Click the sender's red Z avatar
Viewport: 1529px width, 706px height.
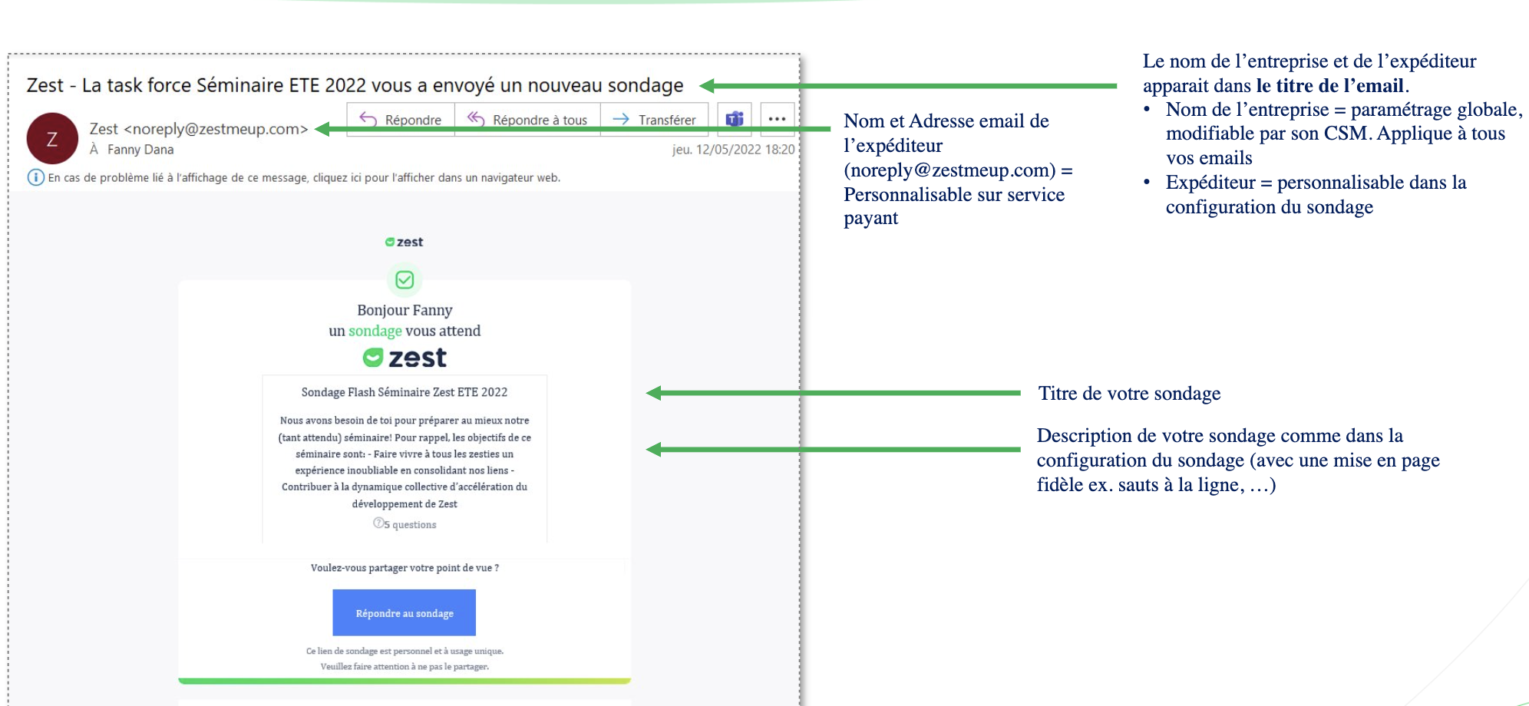click(52, 139)
